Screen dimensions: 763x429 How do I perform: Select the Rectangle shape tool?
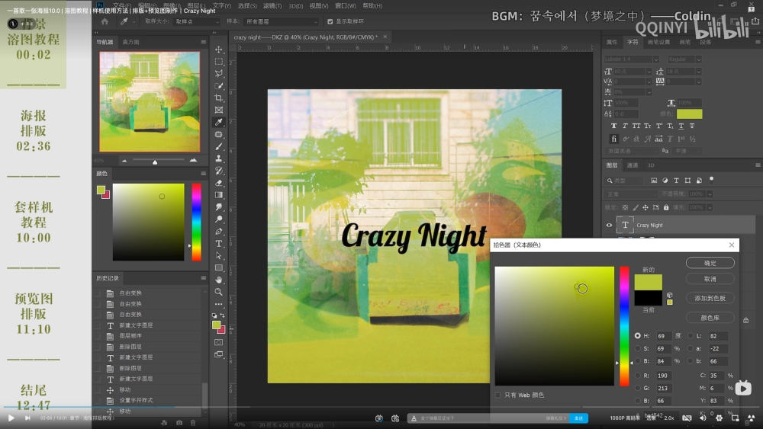tap(219, 267)
